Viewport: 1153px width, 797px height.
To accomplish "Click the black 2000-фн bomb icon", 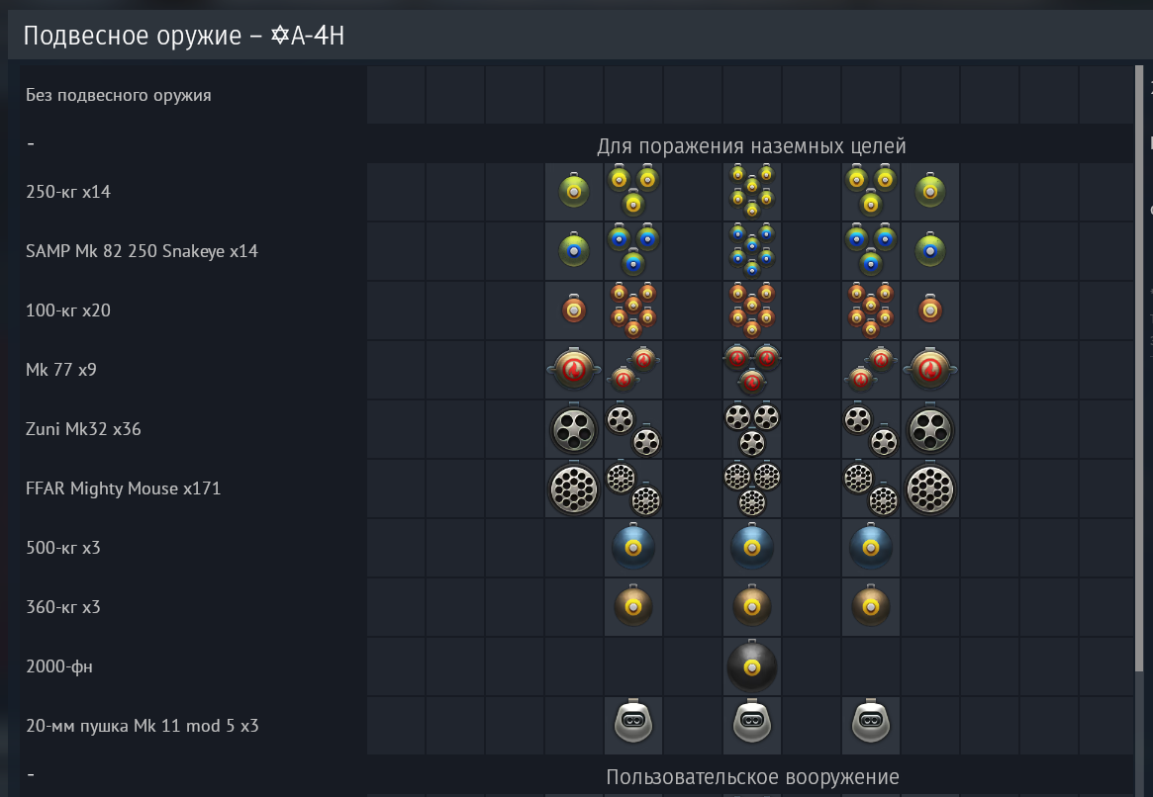I will [751, 665].
